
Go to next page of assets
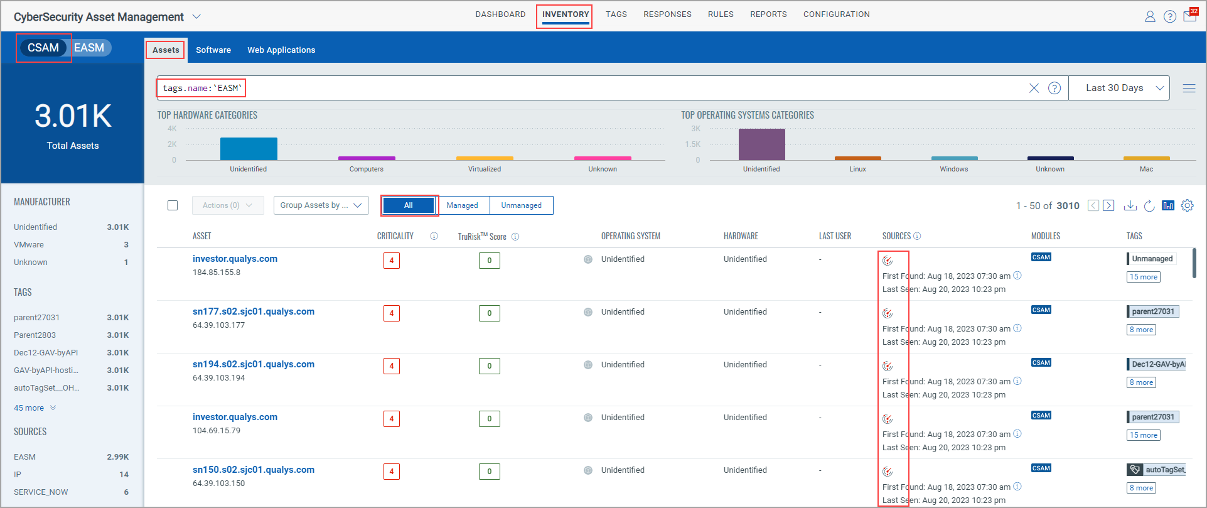[1108, 205]
